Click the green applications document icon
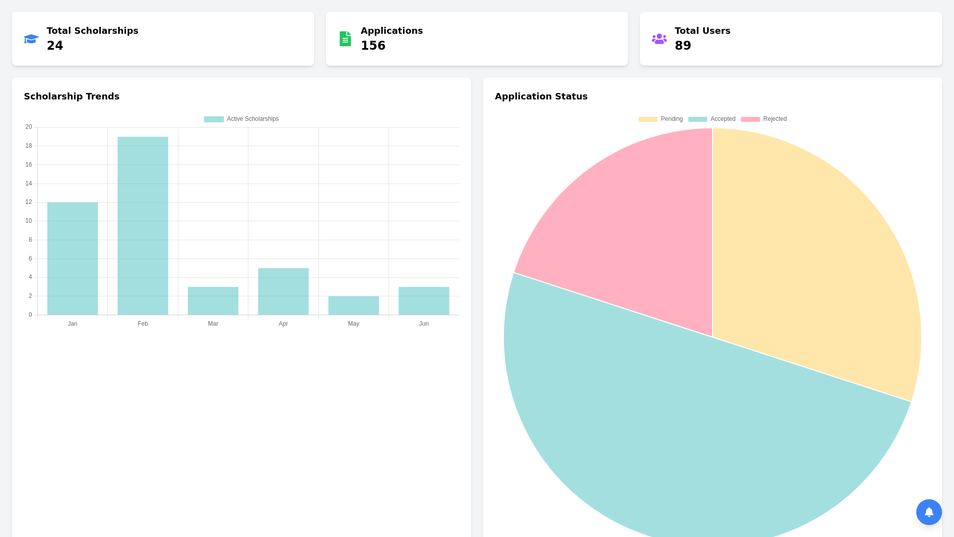 pyautogui.click(x=345, y=39)
